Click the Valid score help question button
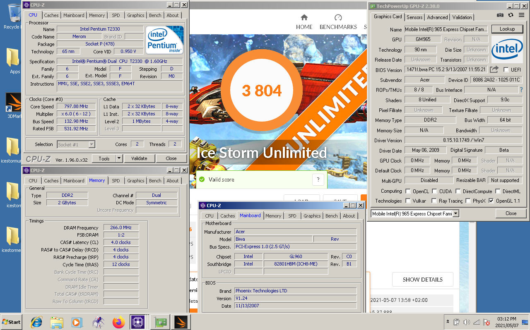530x330 pixels. click(318, 179)
